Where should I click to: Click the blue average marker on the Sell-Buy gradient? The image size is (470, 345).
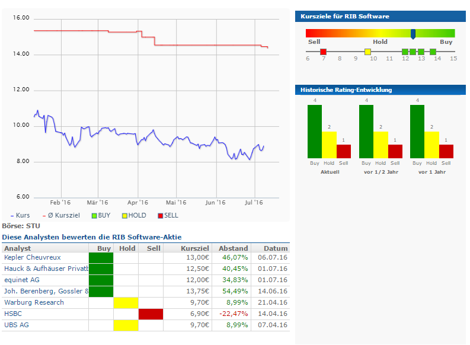coord(413,33)
